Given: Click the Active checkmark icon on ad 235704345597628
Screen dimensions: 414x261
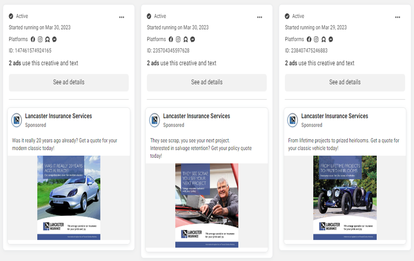Looking at the screenshot, I should tap(149, 16).
